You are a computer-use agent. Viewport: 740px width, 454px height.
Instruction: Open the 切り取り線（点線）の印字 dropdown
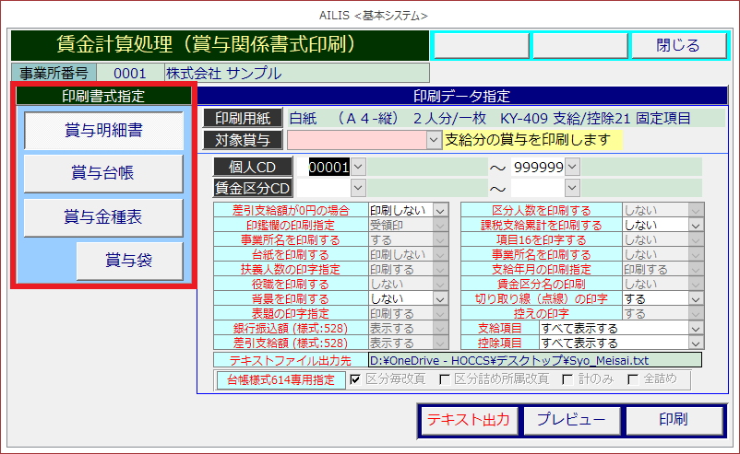tap(695, 299)
